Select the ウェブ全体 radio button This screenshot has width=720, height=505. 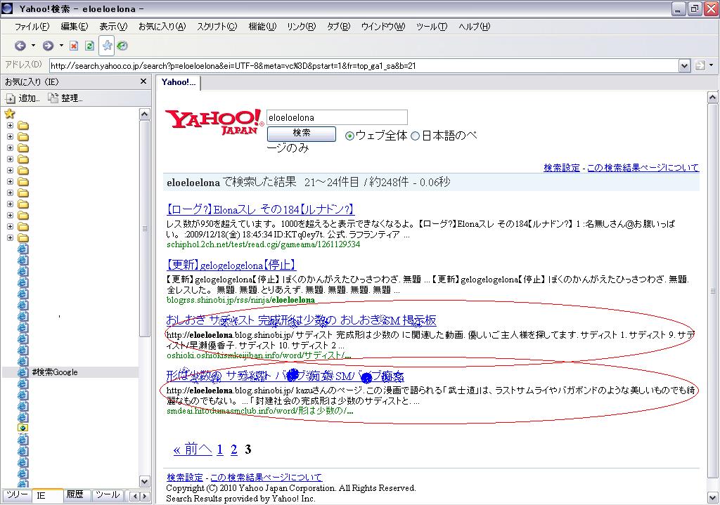tap(349, 136)
